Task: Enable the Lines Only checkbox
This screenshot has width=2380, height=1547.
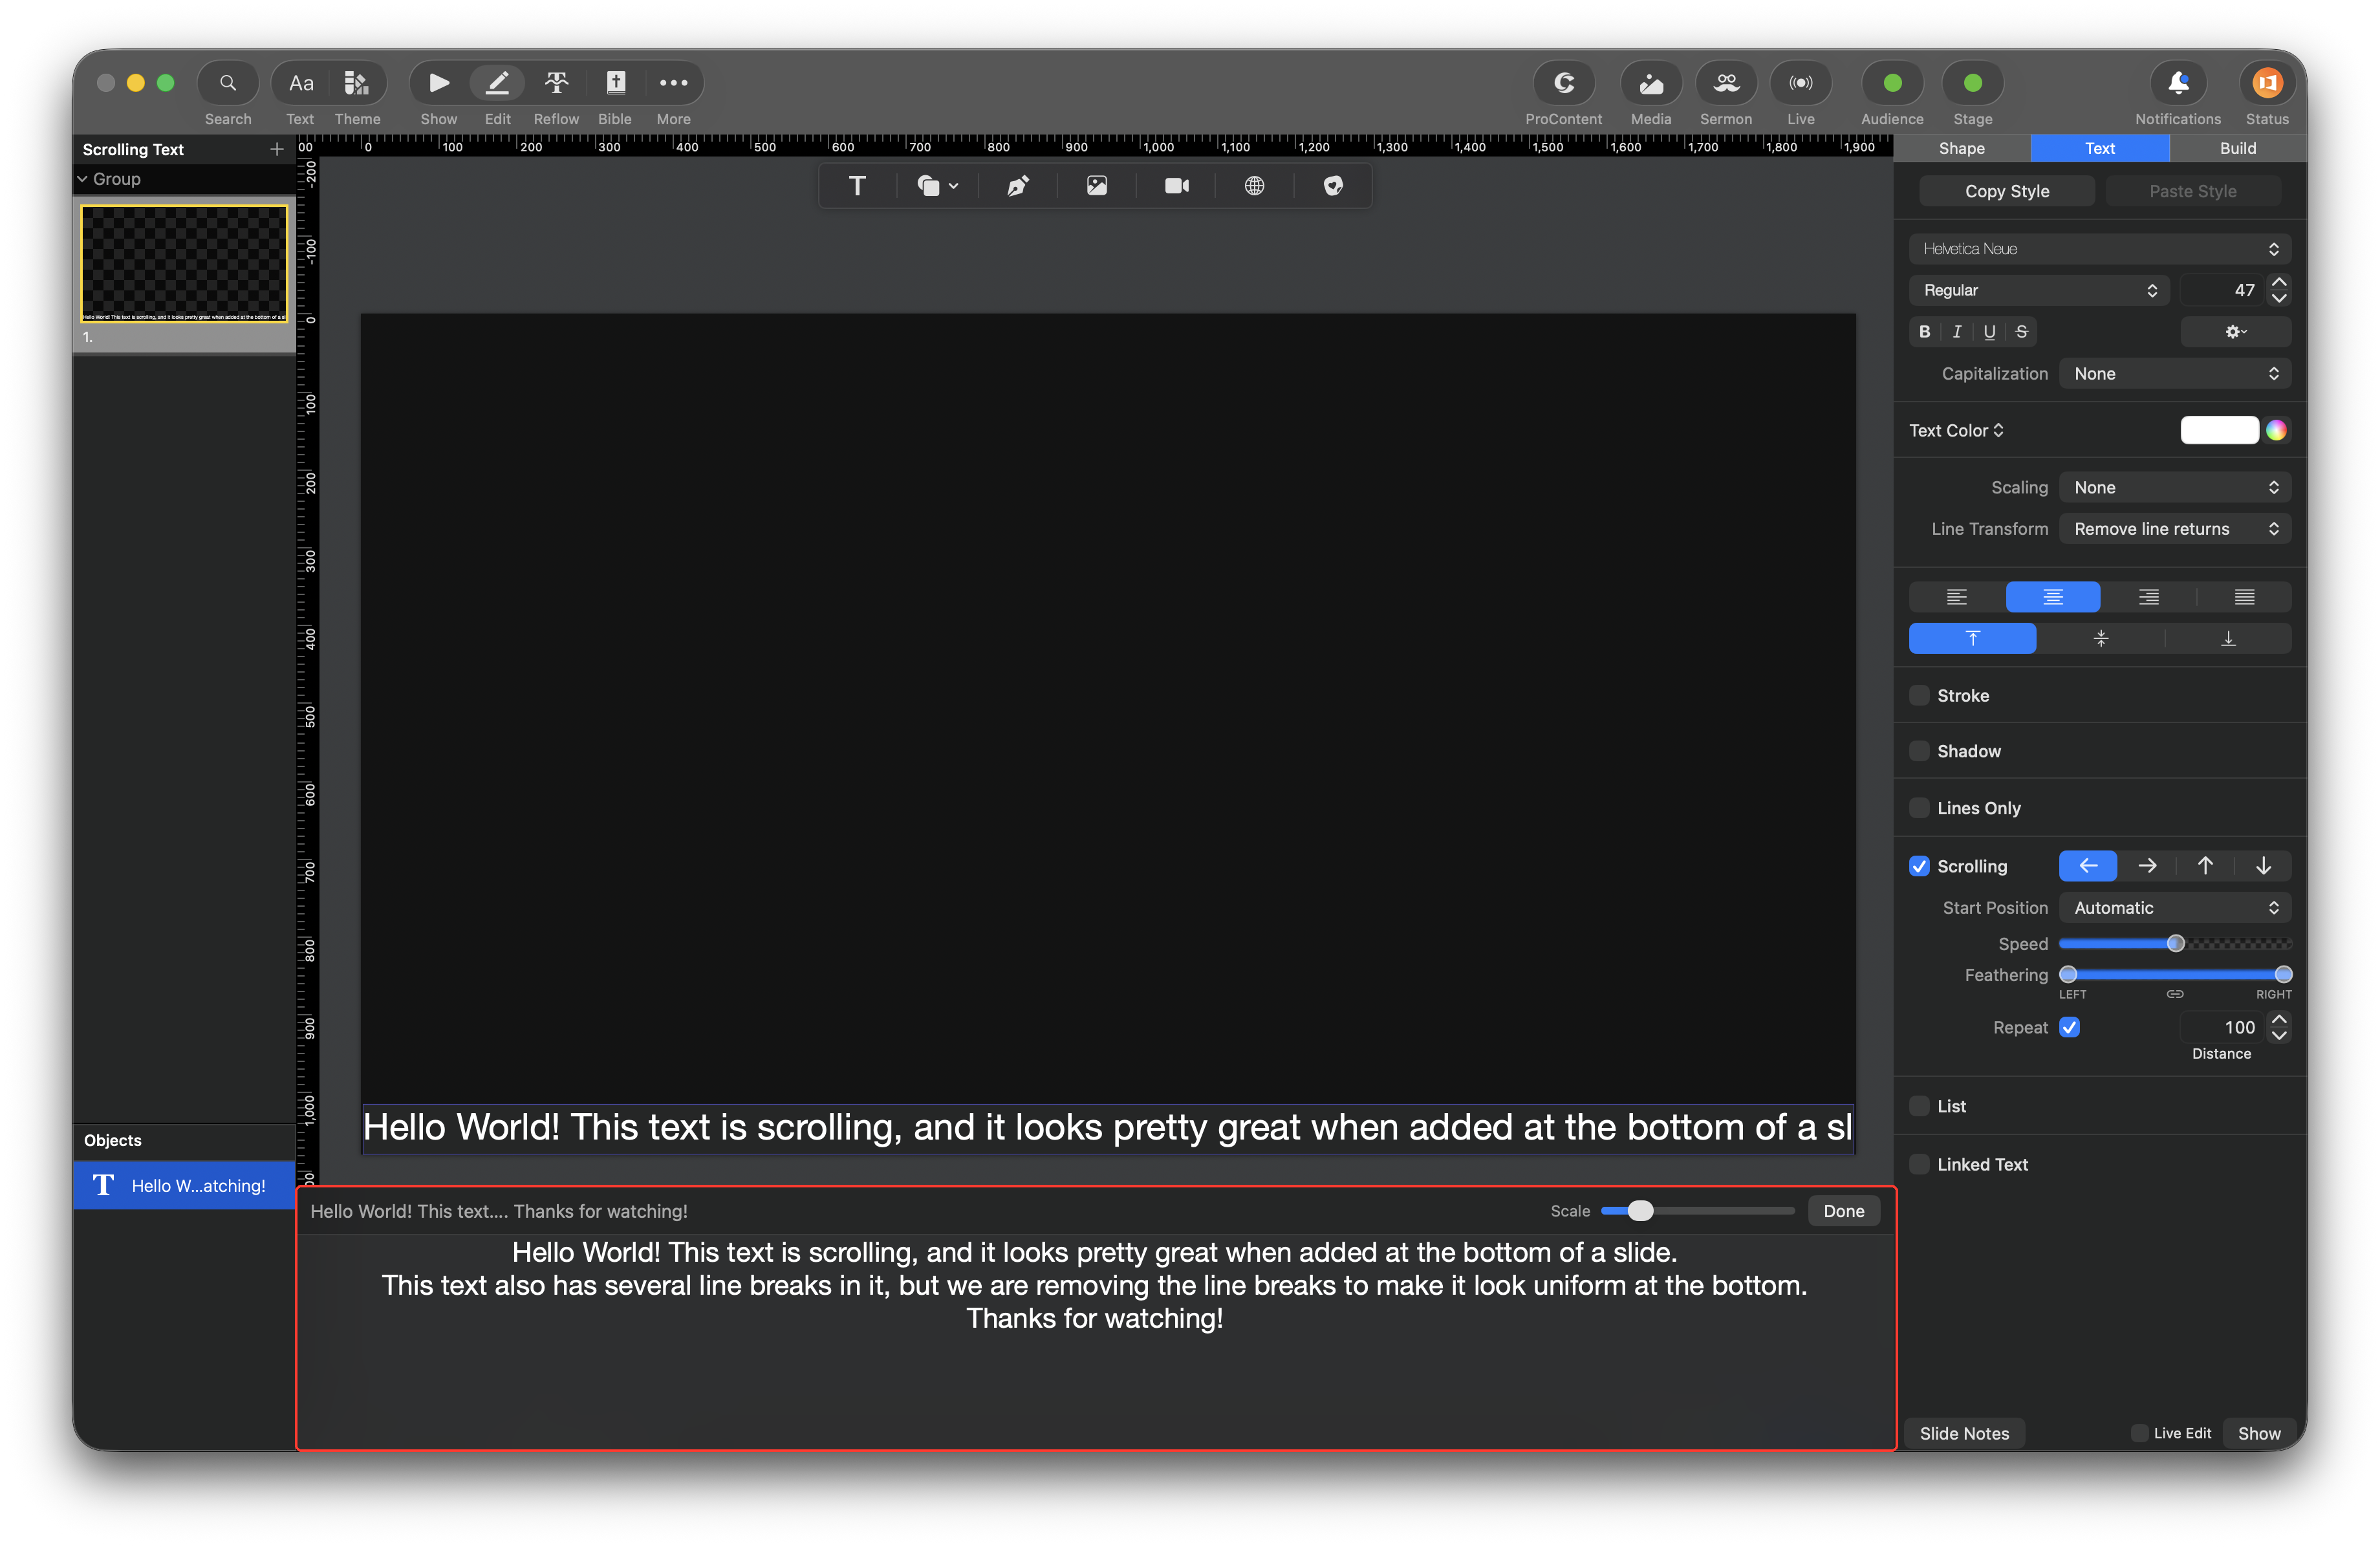Action: click(x=1919, y=808)
